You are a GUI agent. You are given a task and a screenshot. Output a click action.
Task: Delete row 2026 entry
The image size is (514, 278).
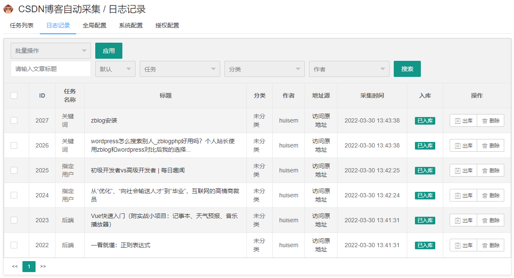click(x=491, y=145)
